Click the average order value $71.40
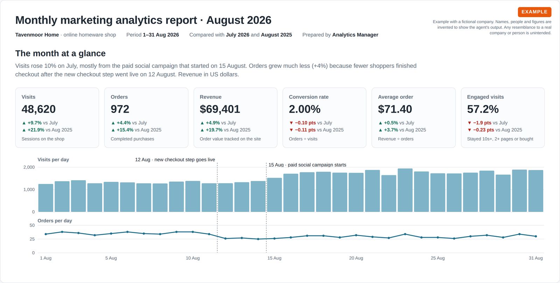Viewport: 560px width, 283px height. tap(395, 109)
